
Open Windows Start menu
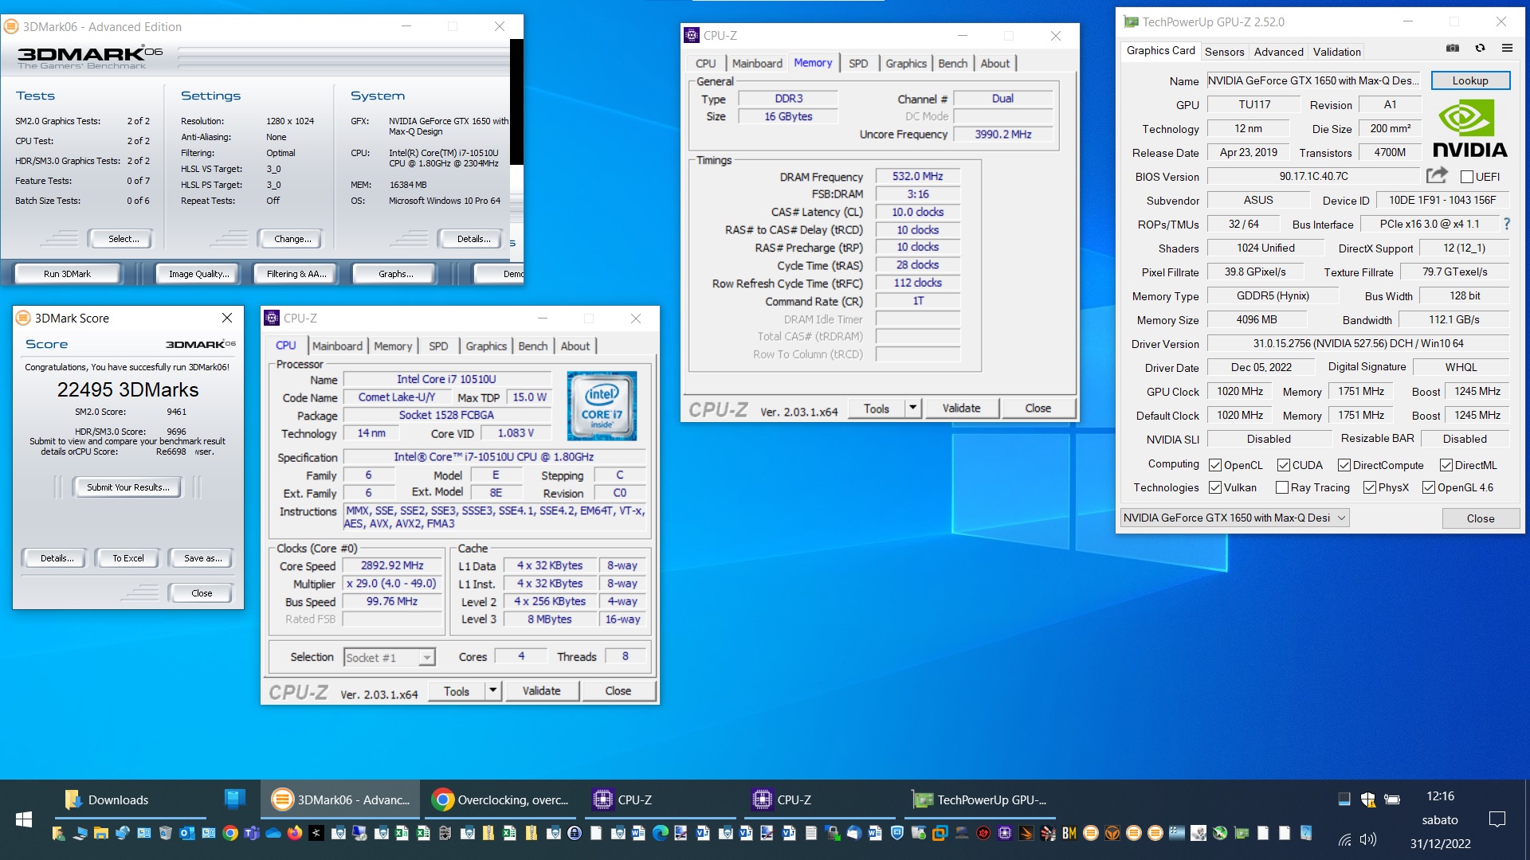pyautogui.click(x=24, y=819)
